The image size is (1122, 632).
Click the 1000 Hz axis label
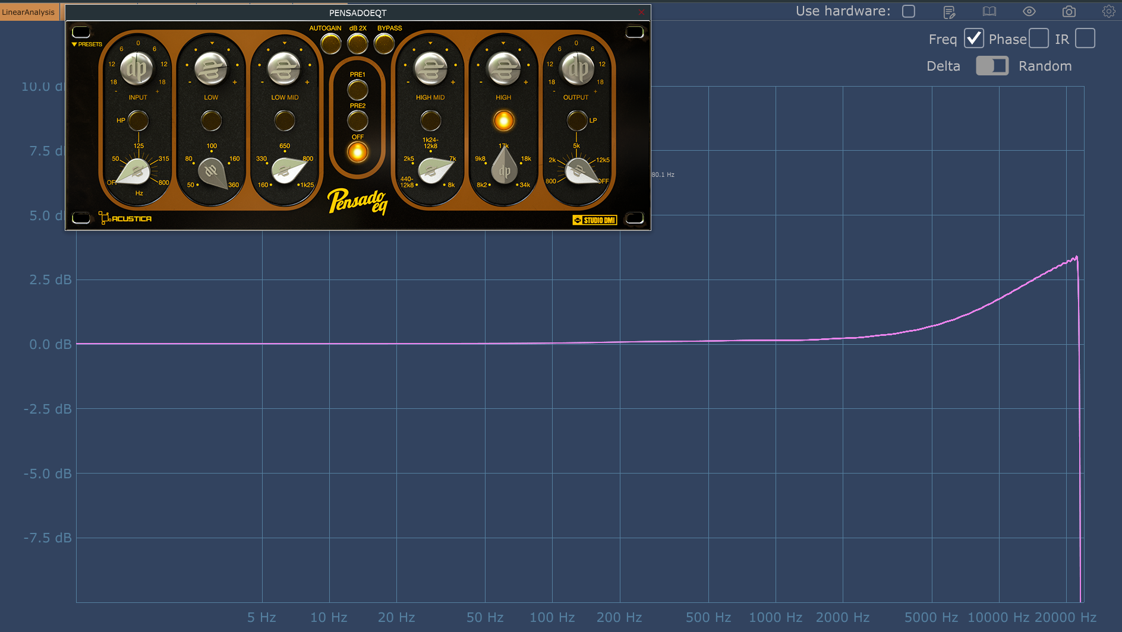click(x=776, y=617)
